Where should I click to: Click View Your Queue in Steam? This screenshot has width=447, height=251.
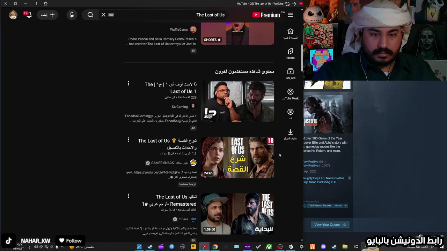[x=330, y=225]
